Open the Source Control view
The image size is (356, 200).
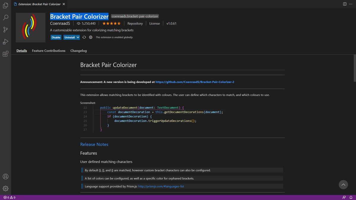pyautogui.click(x=5, y=30)
